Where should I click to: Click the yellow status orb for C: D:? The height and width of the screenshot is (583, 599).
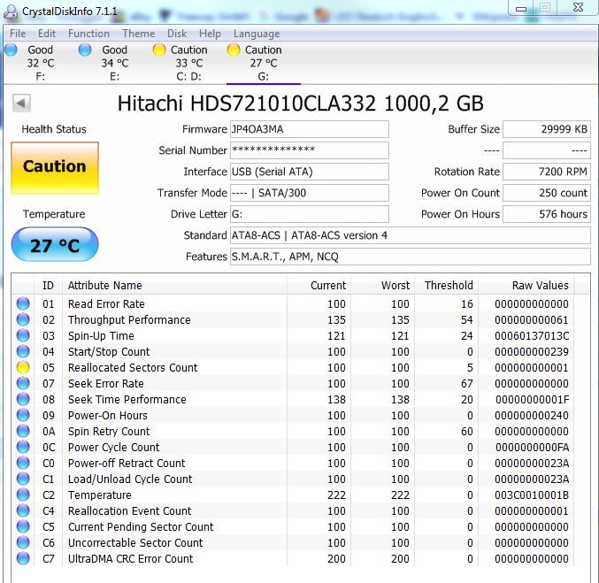tap(159, 50)
